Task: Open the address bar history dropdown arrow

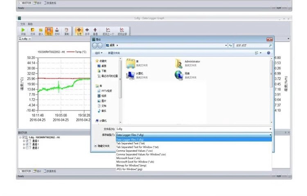Action: (226, 46)
